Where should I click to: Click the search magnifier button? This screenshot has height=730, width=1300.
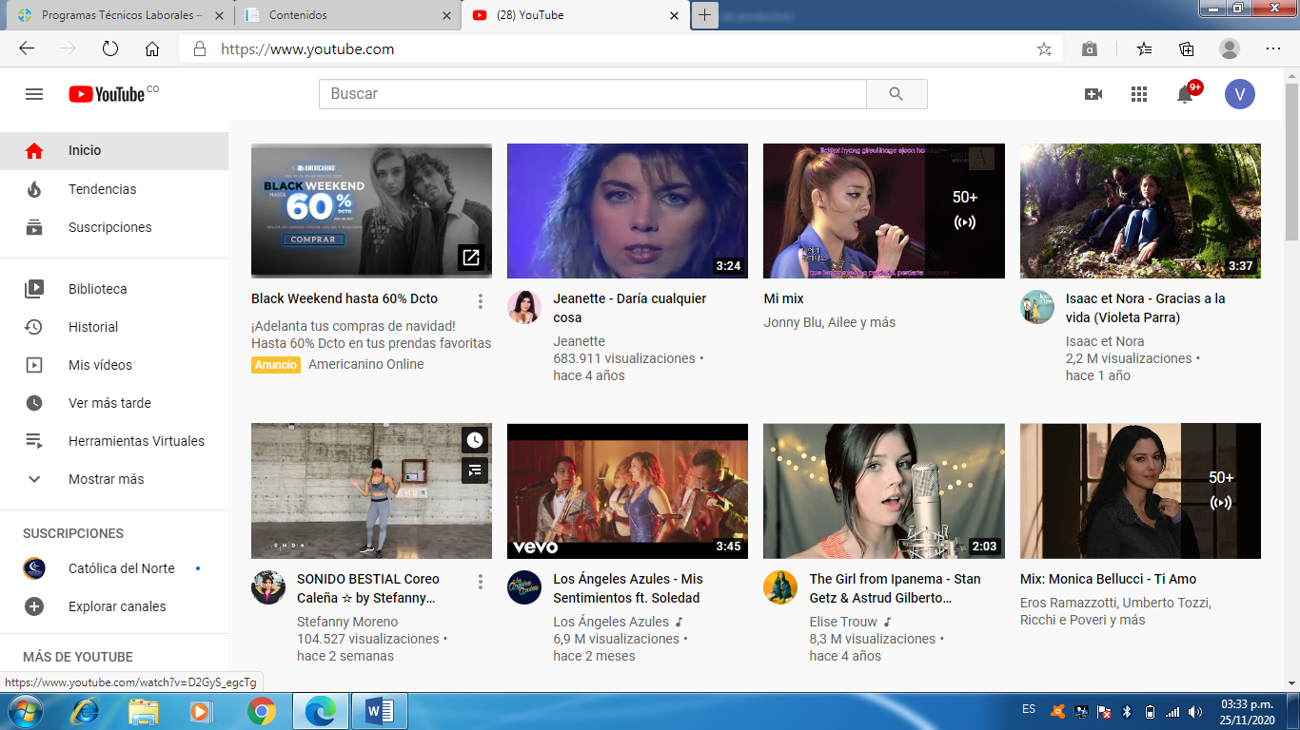pyautogui.click(x=896, y=94)
